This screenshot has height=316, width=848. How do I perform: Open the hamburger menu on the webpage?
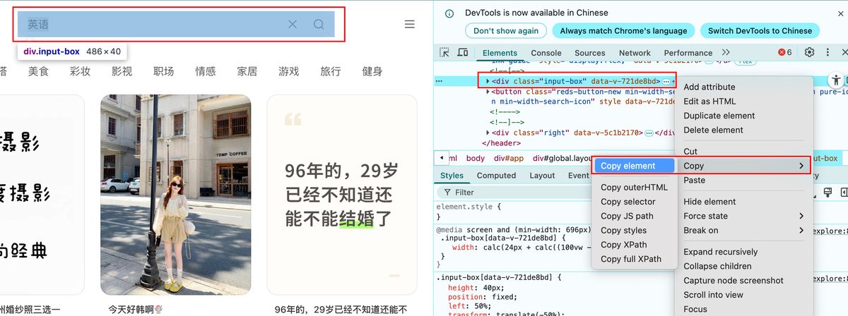[409, 24]
